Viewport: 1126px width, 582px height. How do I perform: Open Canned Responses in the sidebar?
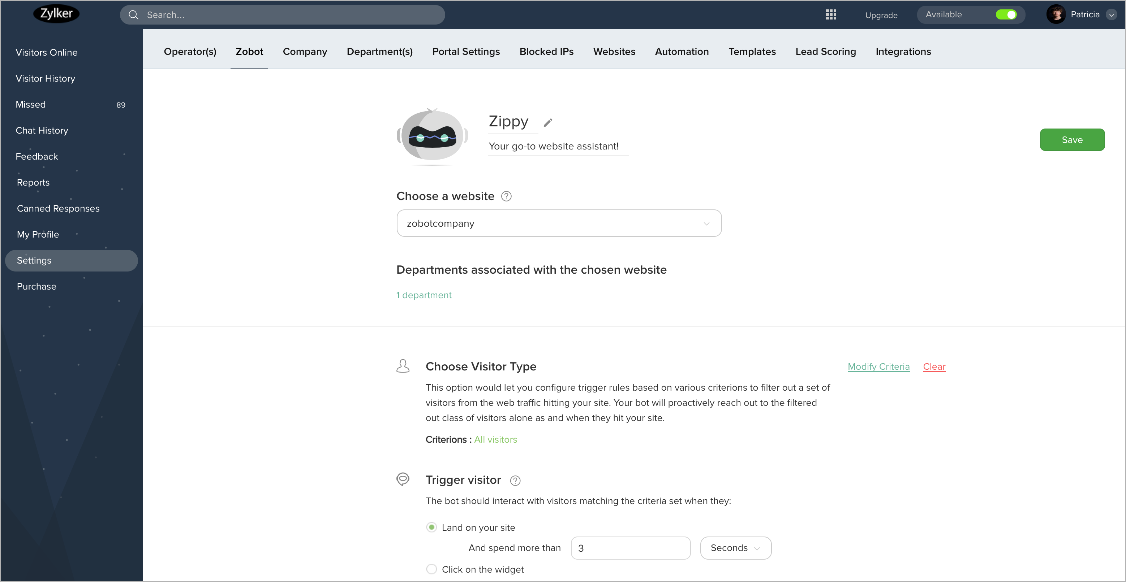pos(58,208)
